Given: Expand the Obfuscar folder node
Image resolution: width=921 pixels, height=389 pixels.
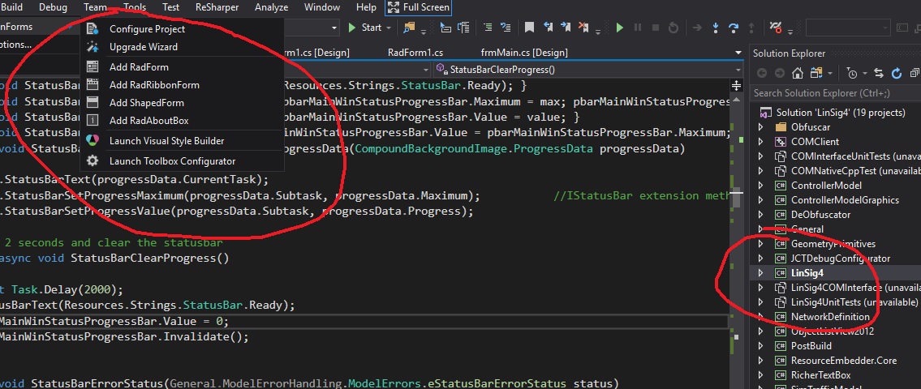Looking at the screenshot, I should [760, 126].
